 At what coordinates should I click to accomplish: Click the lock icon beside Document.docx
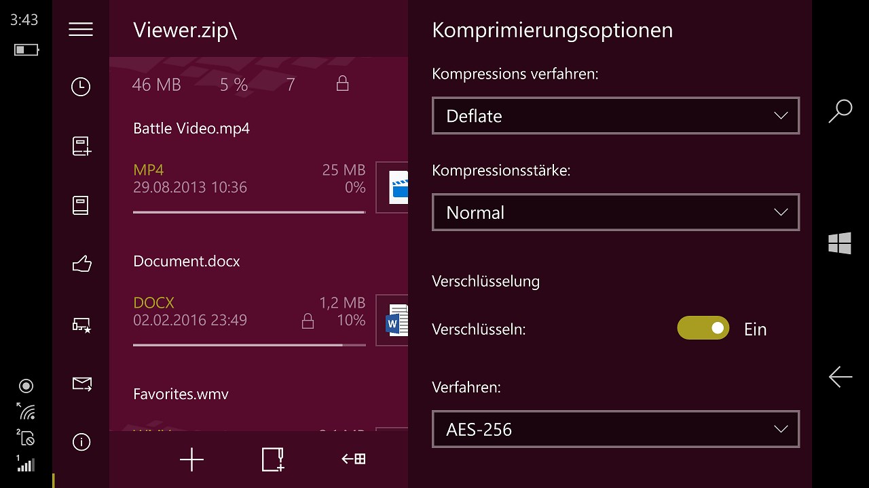pos(308,320)
